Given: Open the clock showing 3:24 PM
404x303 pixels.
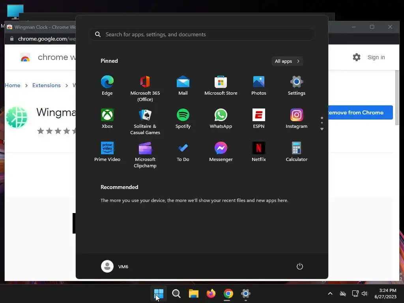Looking at the screenshot, I should (x=385, y=294).
